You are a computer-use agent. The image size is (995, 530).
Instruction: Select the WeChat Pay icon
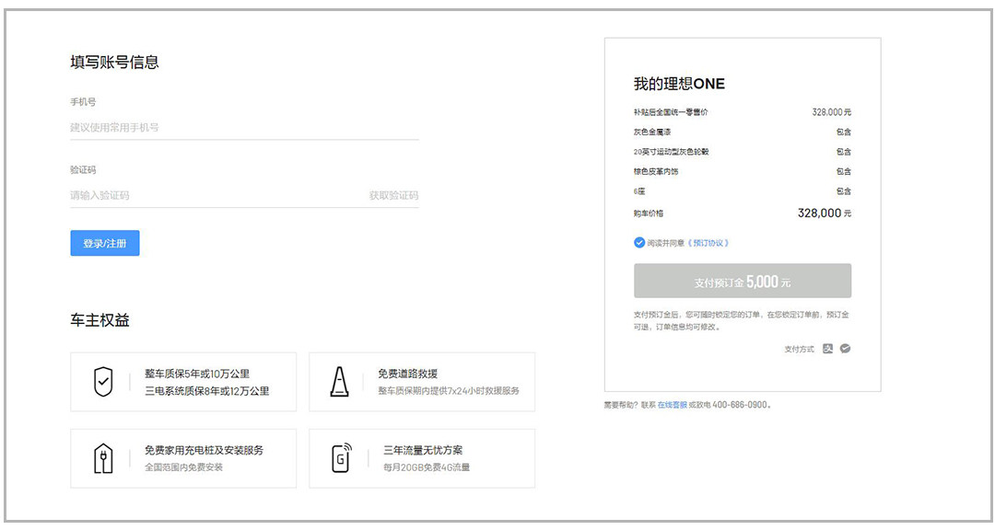(845, 349)
